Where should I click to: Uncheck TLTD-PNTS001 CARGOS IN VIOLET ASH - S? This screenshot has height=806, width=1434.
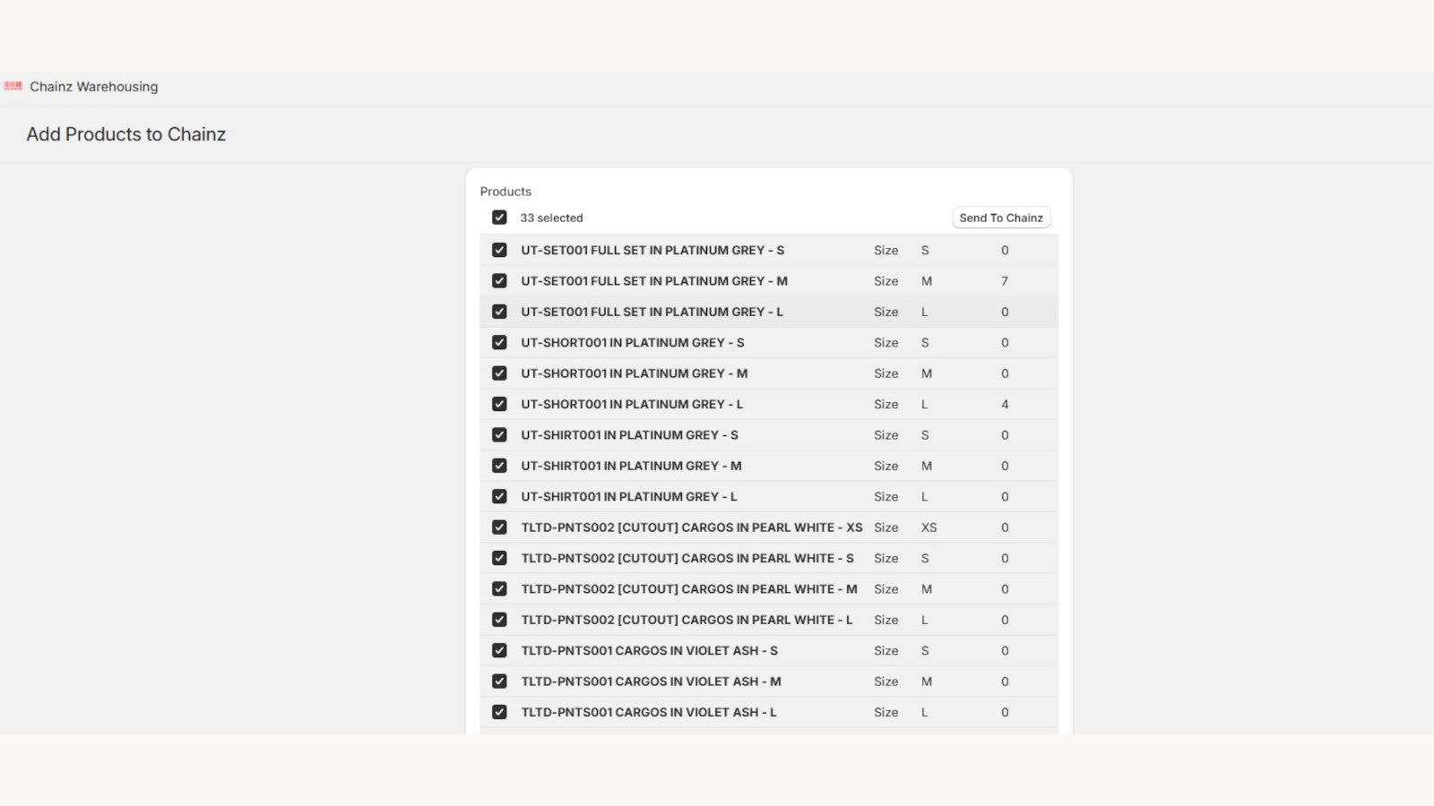click(x=499, y=650)
